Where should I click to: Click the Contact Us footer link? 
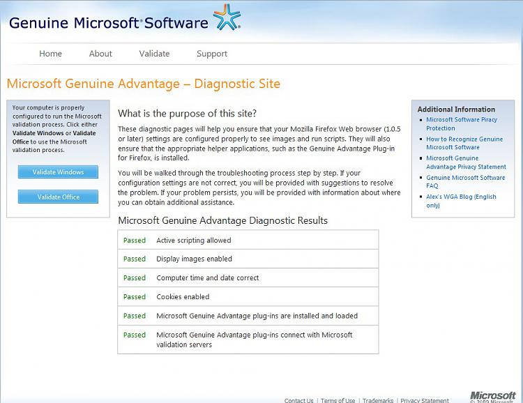coord(298,400)
